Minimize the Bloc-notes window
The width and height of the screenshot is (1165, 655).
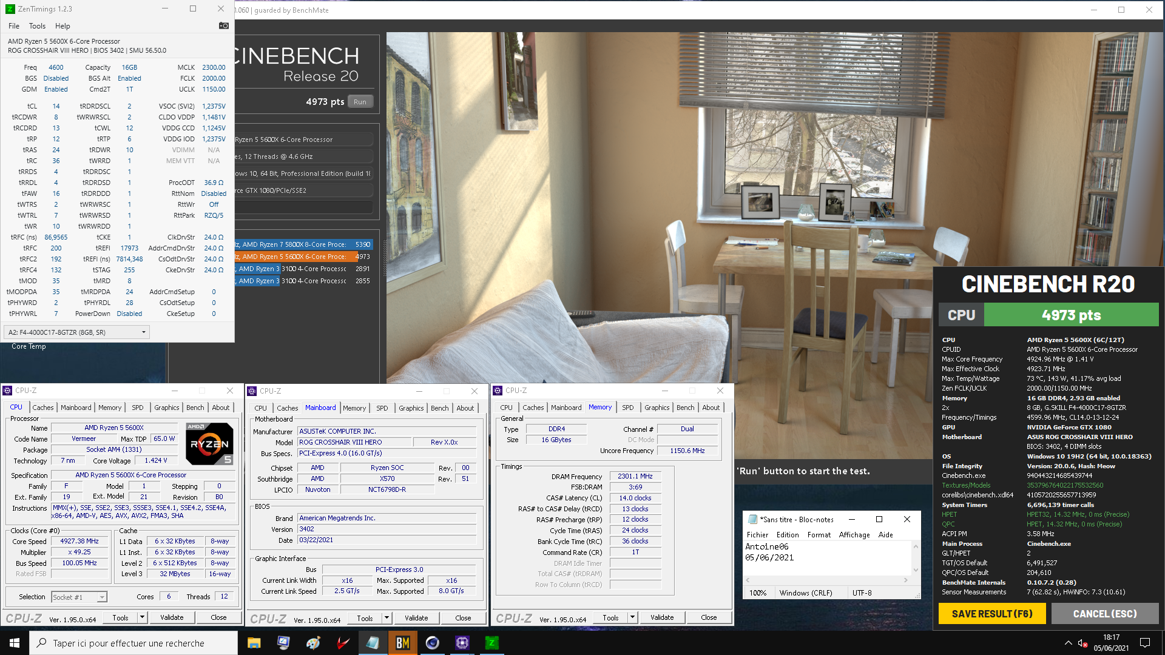click(852, 519)
